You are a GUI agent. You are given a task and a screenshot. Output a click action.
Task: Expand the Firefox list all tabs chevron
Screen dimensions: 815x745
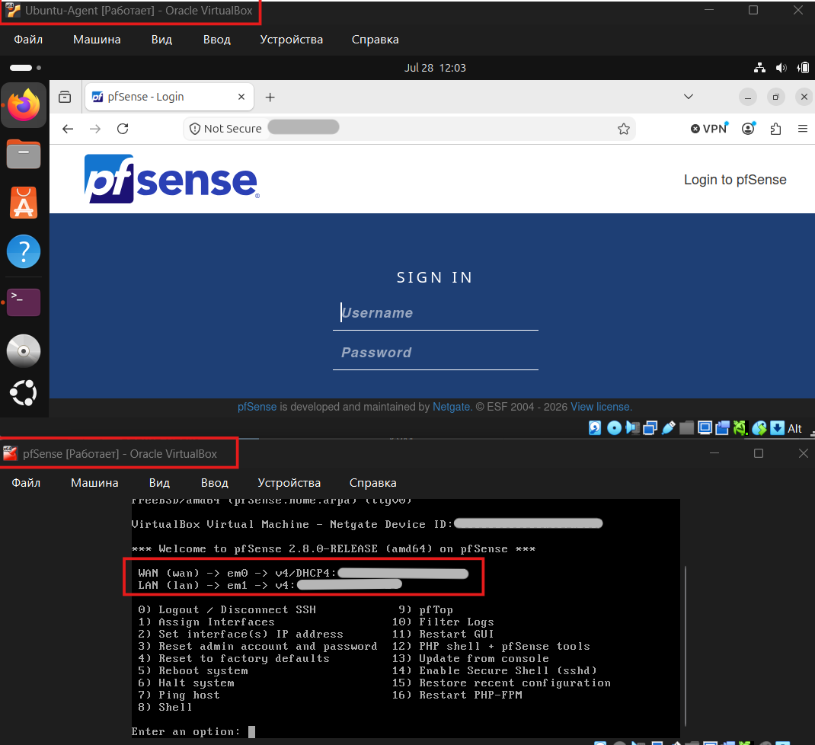click(689, 97)
